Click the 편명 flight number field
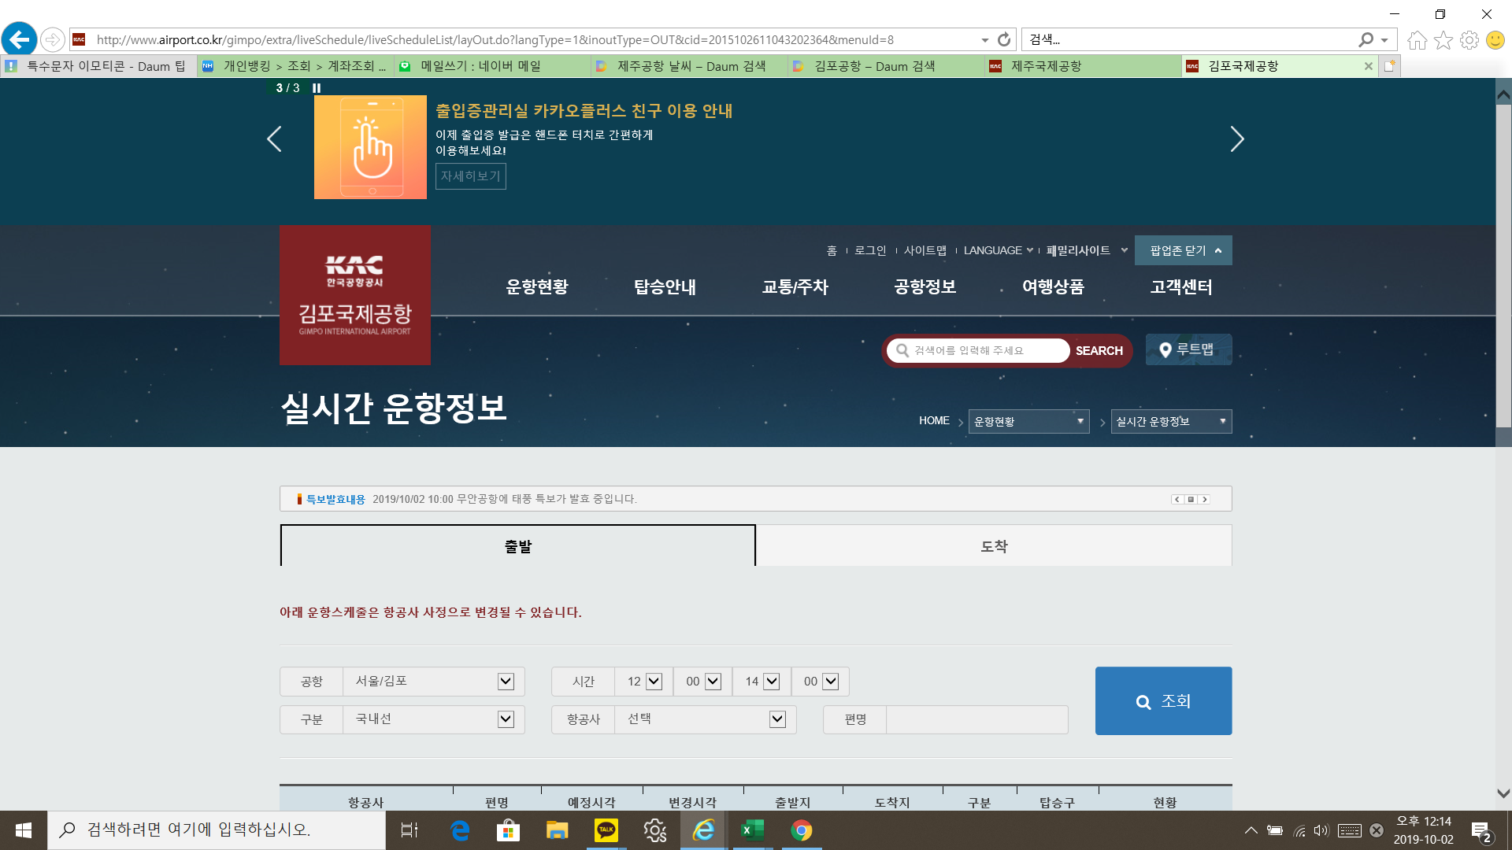This screenshot has width=1512, height=850. tap(976, 719)
